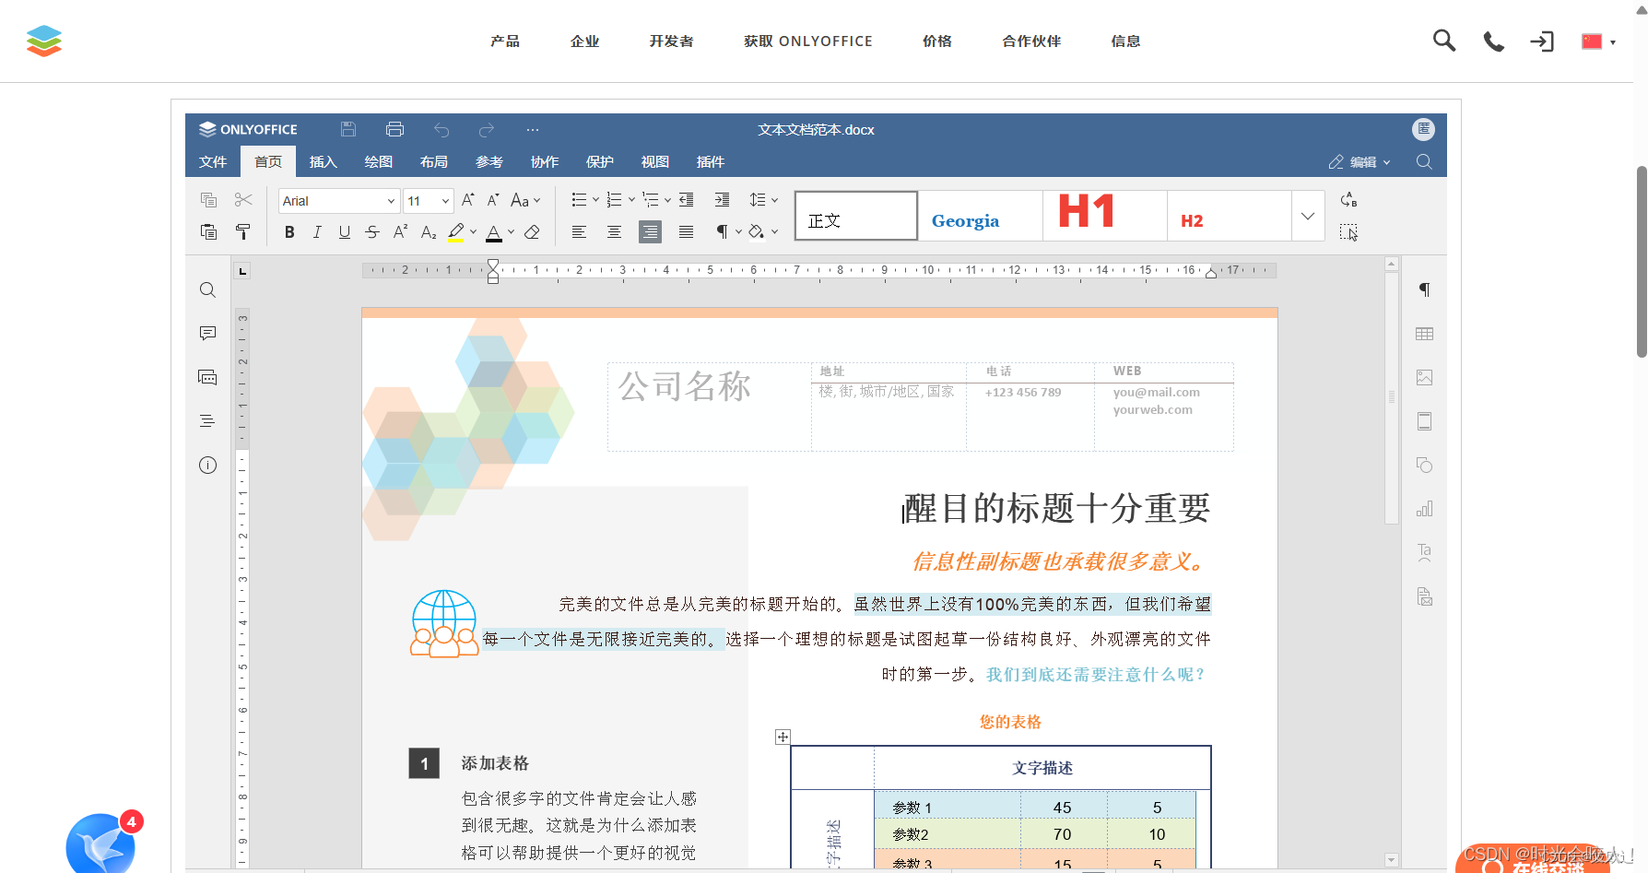Viewport: 1648px width, 873px height.
Task: Click the Replace icon in toolbar
Action: tap(1348, 200)
